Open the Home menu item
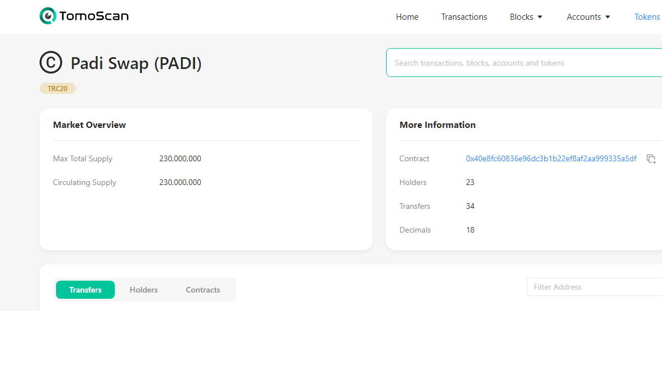 [407, 17]
